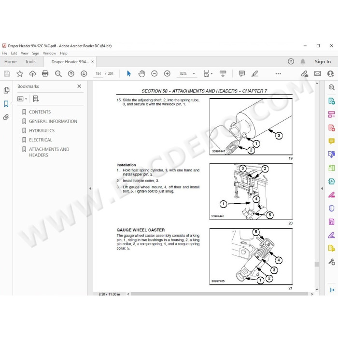Send file by email envelope icon

(x=318, y=74)
